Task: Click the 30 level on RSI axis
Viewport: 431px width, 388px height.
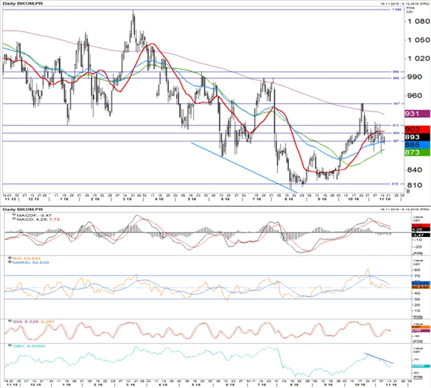Action: point(417,299)
